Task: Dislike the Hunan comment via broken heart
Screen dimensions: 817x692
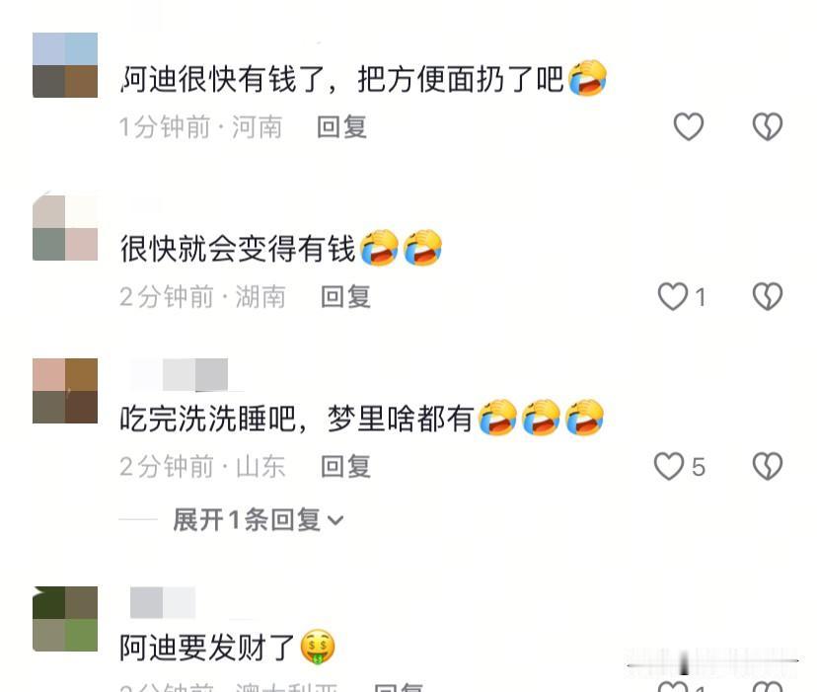Action: pyautogui.click(x=767, y=296)
